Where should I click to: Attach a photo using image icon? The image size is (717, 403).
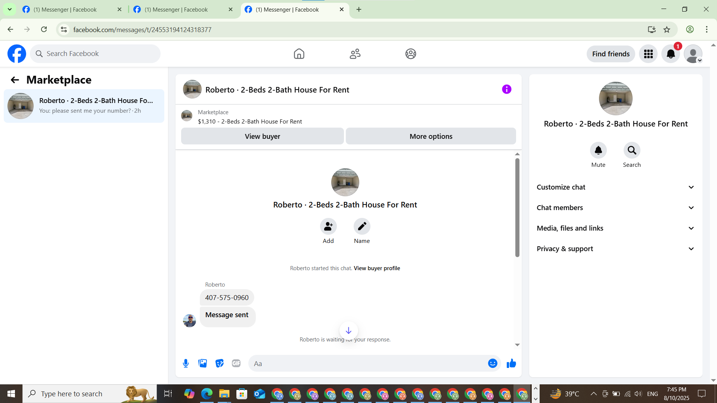[202, 363]
